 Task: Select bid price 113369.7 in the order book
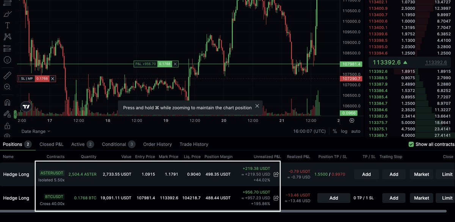378,135
